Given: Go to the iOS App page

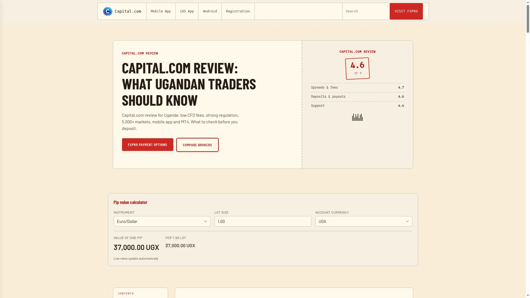Looking at the screenshot, I should [x=187, y=11].
